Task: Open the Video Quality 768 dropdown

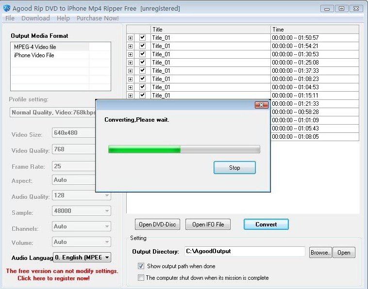Action: (x=73, y=149)
